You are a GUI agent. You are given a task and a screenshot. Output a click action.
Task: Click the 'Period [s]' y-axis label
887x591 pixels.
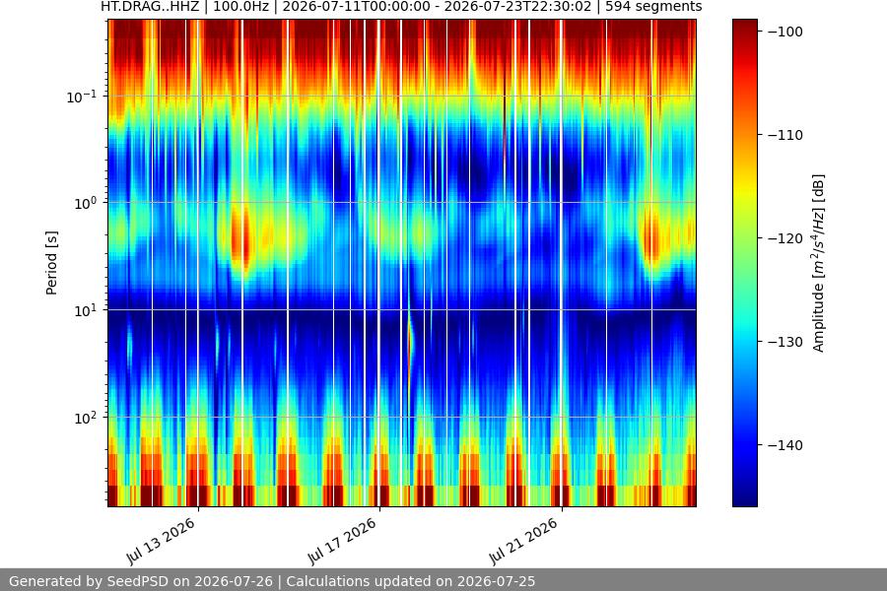[x=51, y=263]
